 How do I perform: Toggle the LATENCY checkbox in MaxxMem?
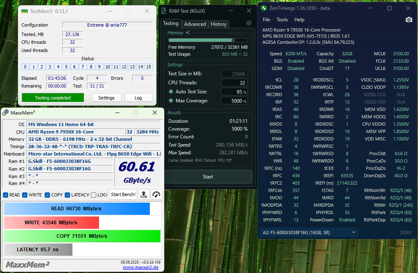67,195
